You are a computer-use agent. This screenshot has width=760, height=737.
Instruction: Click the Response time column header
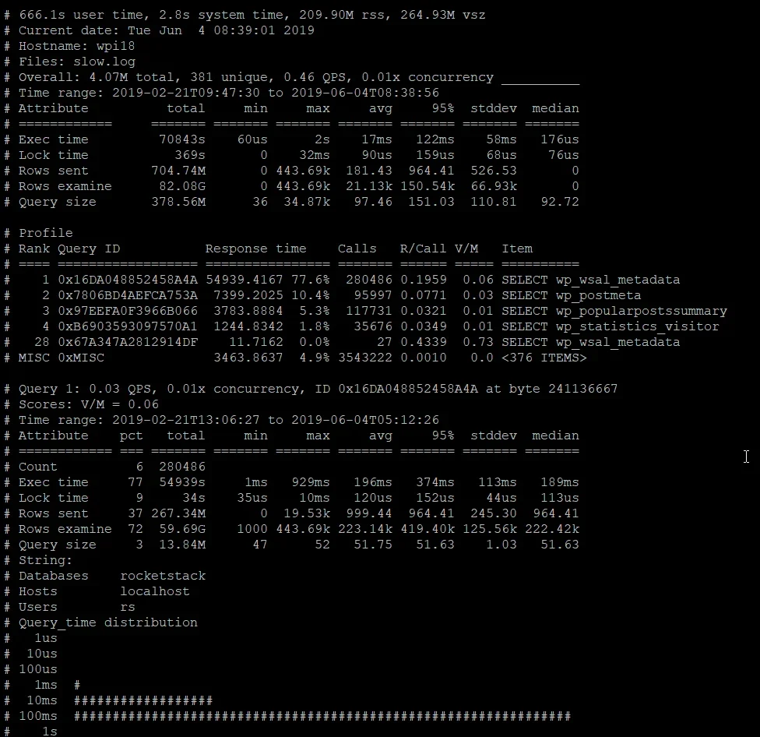click(256, 249)
